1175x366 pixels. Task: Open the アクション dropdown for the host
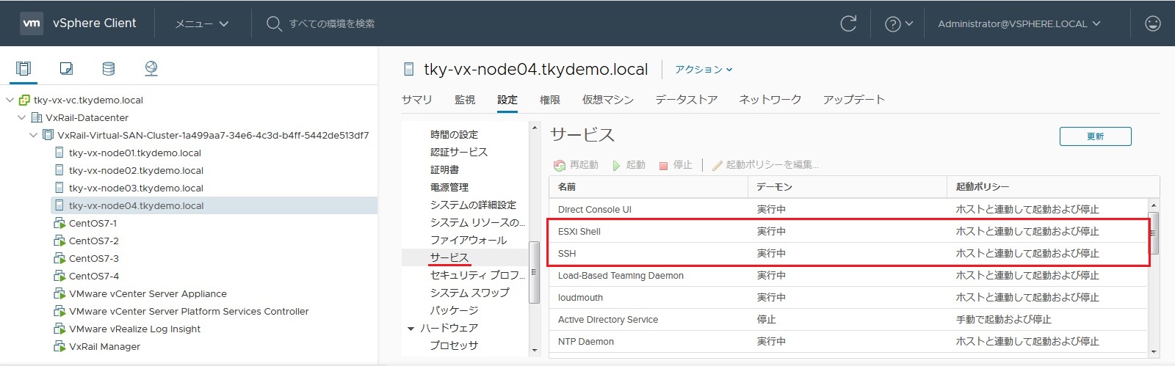pos(704,70)
